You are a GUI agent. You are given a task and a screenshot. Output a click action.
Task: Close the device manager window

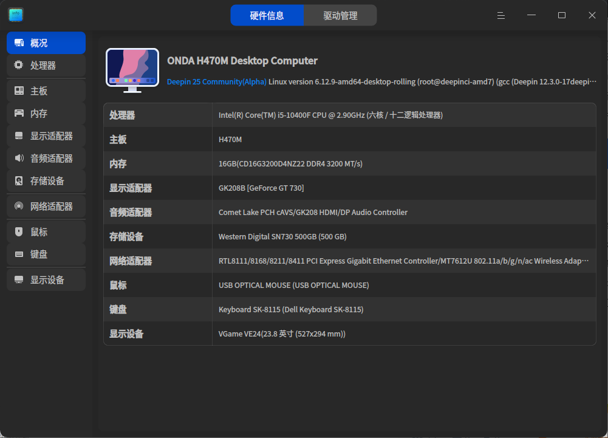pyautogui.click(x=592, y=15)
